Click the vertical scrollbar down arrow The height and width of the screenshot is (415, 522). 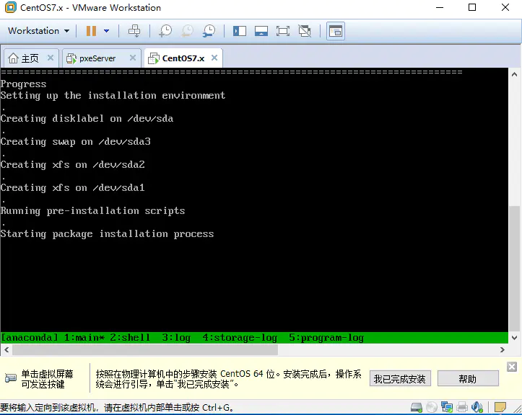point(514,338)
